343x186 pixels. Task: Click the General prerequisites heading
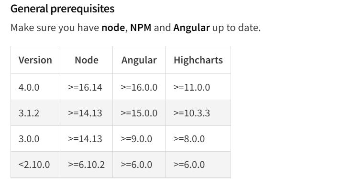(x=62, y=9)
